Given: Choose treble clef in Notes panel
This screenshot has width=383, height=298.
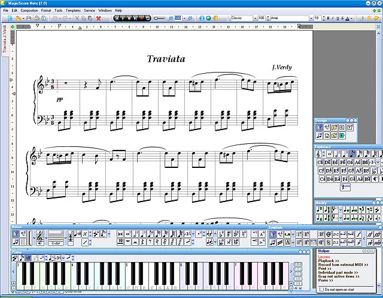Looking at the screenshot, I should pos(40,238).
